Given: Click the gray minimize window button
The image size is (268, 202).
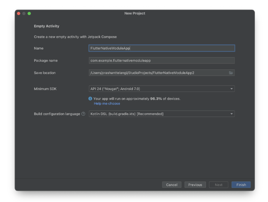Looking at the screenshot, I should pyautogui.click(x=24, y=13).
